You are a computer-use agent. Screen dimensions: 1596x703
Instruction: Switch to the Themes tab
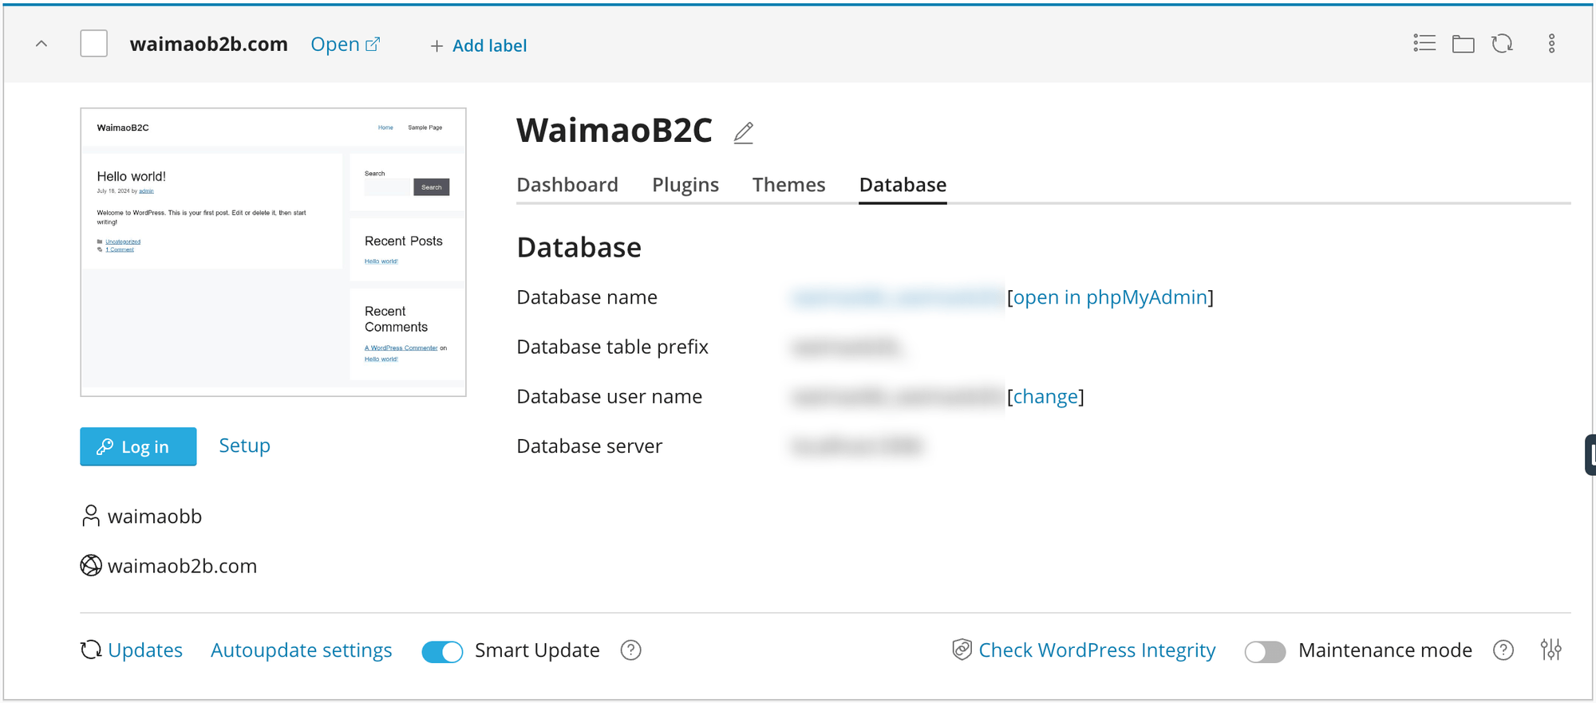(x=788, y=185)
